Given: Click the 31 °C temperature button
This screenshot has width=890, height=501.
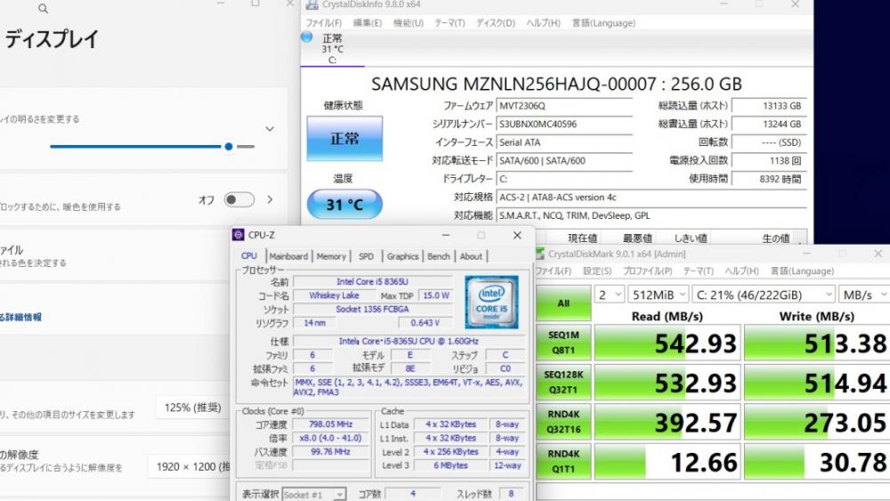Looking at the screenshot, I should click(x=344, y=205).
